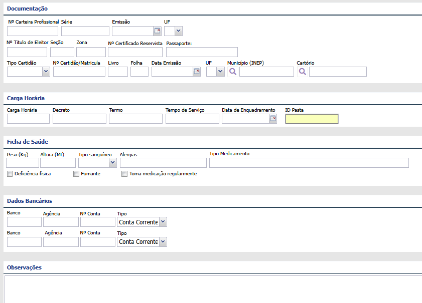The height and width of the screenshot is (303, 422).
Task: Click the Altura (Mt) input field
Action: tap(58, 163)
